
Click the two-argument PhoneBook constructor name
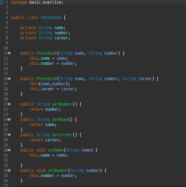point(46,53)
